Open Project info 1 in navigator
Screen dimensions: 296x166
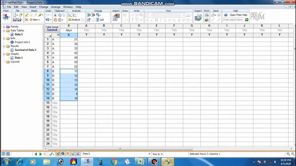(22, 42)
